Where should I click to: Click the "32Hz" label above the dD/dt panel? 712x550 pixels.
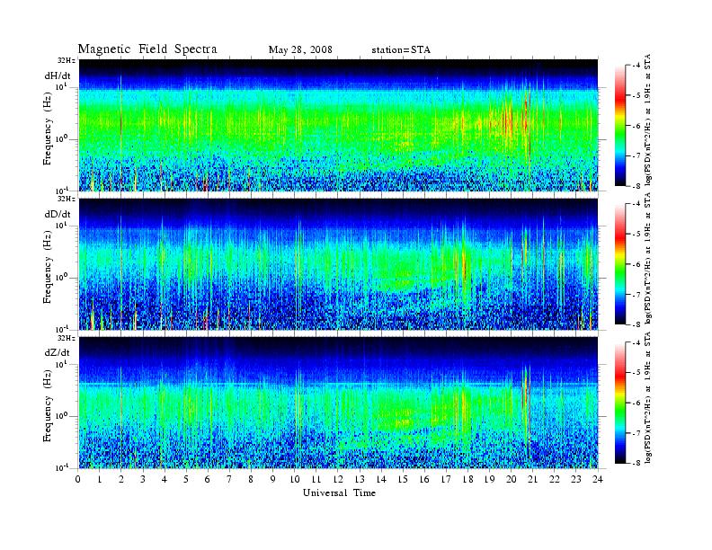tap(67, 199)
